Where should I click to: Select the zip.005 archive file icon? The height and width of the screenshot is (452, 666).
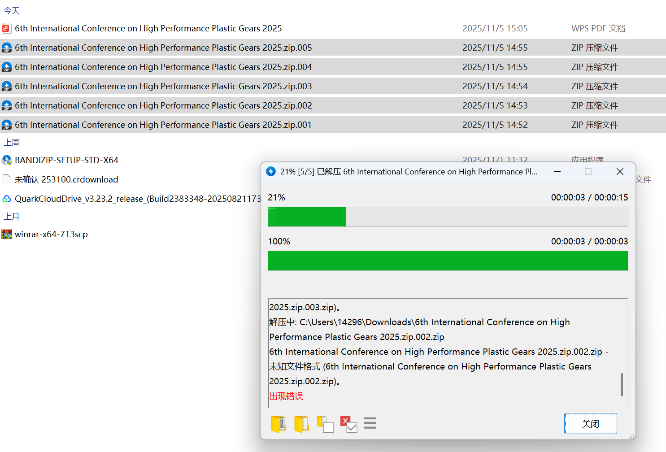click(x=7, y=48)
